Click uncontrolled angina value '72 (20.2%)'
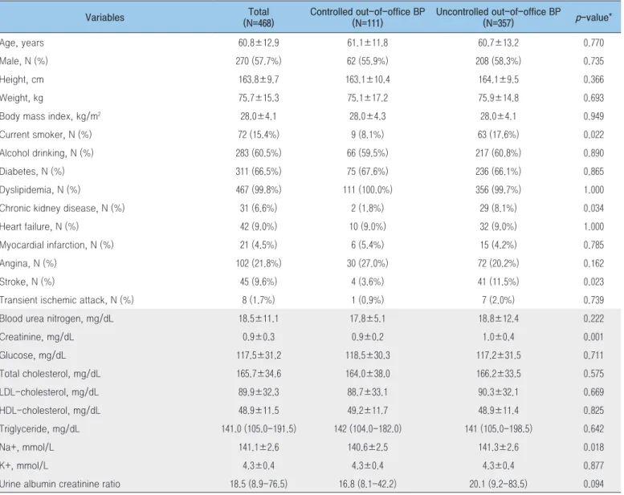Viewport: 624px width, 495px height. click(x=498, y=263)
